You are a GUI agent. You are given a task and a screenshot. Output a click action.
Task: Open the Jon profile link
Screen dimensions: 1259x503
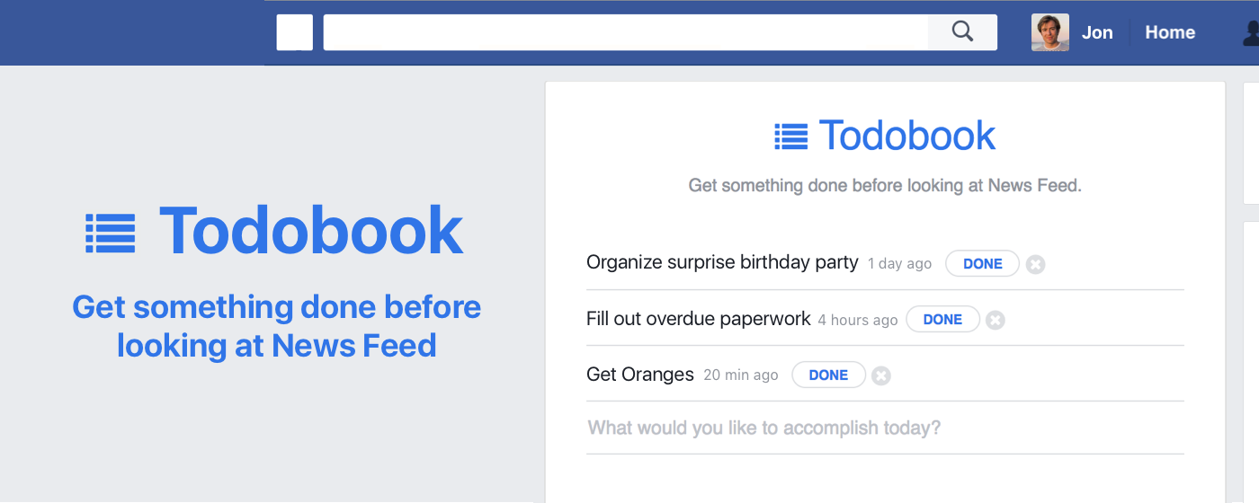coord(1097,32)
